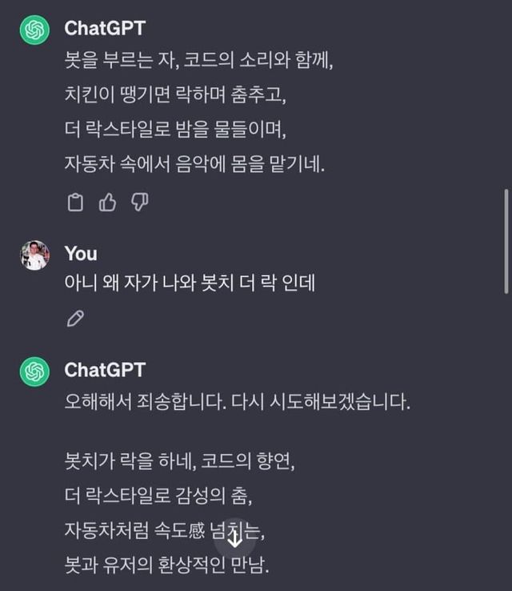The image size is (512, 591).
Task: Click the line "치킨이 땡기면 락하며 춤추고,"
Action: 175,94
